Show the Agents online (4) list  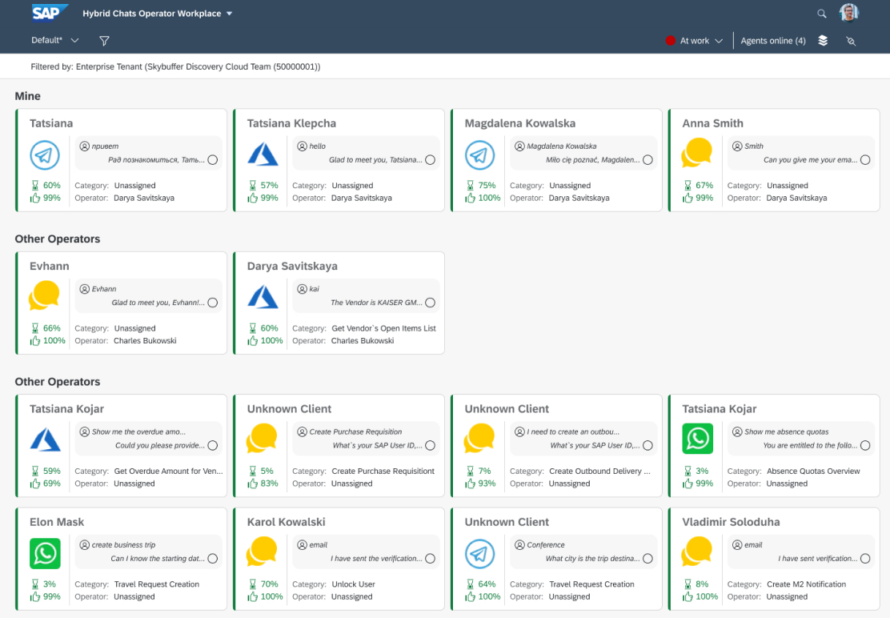coord(773,41)
